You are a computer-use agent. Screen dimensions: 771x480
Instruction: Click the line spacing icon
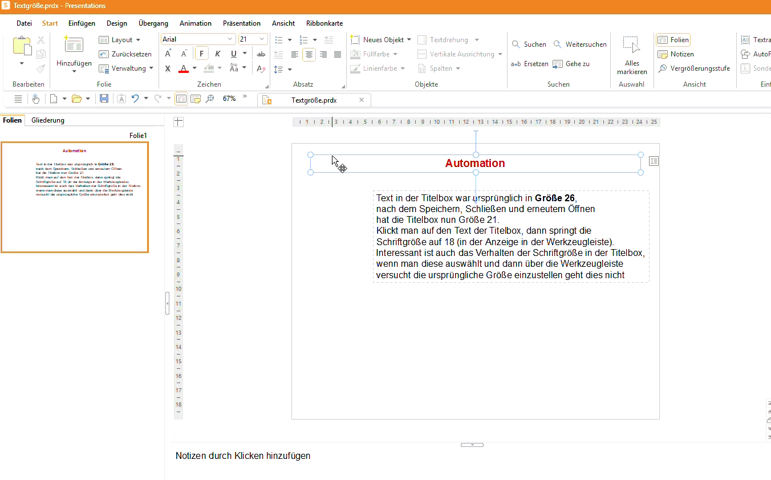pyautogui.click(x=279, y=69)
